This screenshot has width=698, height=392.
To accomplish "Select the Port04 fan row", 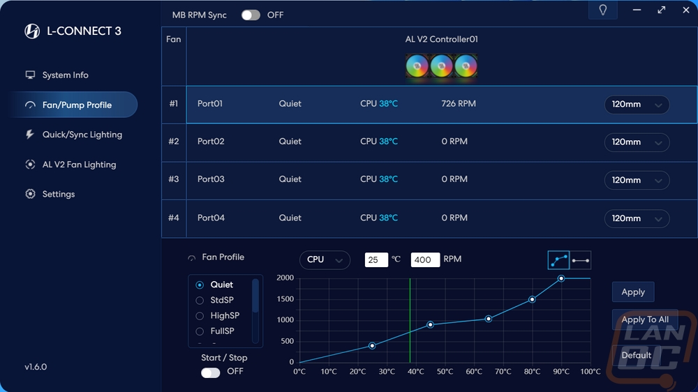I will (x=442, y=218).
